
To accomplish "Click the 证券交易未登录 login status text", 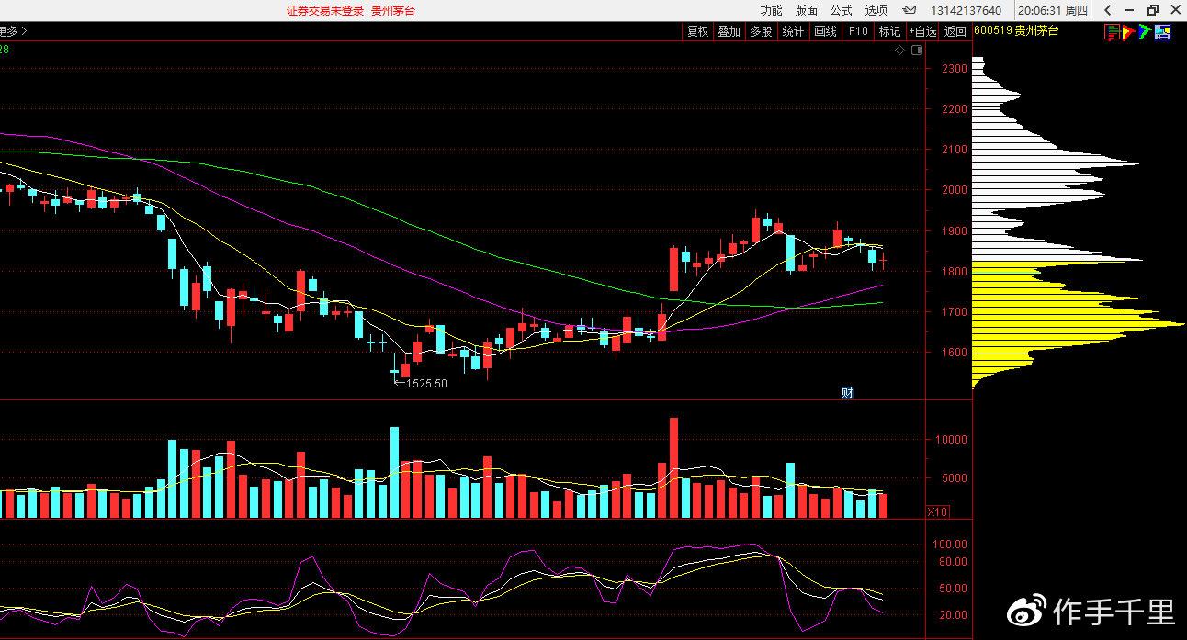I will (x=324, y=10).
